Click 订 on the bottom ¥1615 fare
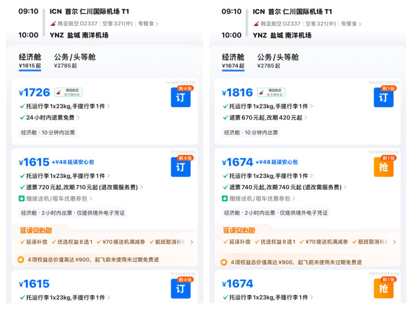Viewport: 412px width, 309px height. [x=181, y=288]
